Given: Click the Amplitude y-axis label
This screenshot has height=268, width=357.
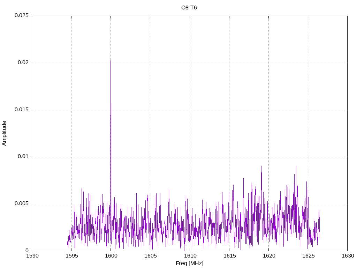Looking at the screenshot, I should coord(4,133).
